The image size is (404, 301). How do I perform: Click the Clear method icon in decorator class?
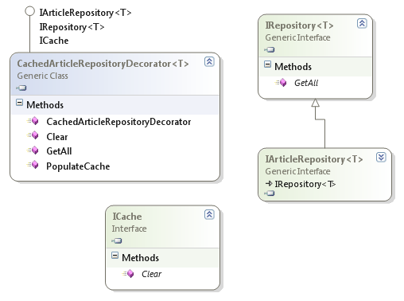point(33,135)
